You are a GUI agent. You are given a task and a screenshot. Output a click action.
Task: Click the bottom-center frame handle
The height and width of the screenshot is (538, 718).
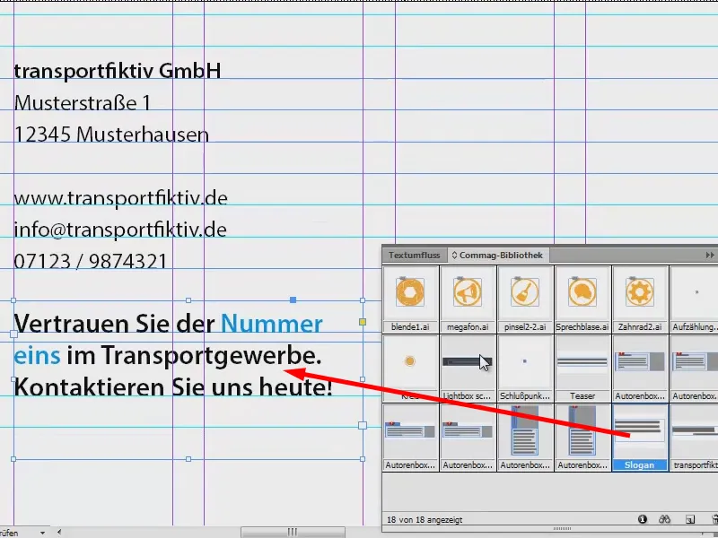188,459
